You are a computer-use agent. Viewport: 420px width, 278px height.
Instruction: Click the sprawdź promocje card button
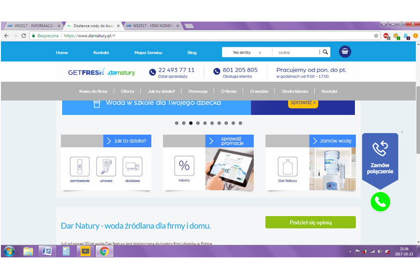click(x=229, y=141)
